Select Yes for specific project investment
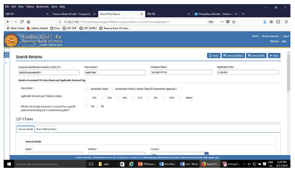295x171 pixels. pos(87,106)
